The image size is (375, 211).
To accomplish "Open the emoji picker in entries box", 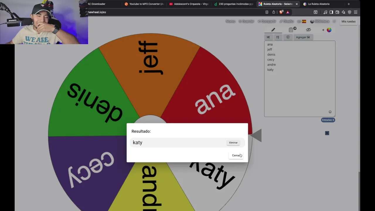I will [x=330, y=112].
